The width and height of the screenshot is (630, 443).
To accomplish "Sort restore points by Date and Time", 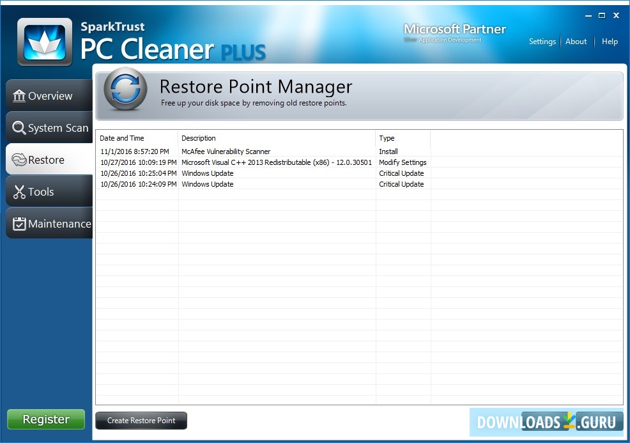I will coord(122,138).
